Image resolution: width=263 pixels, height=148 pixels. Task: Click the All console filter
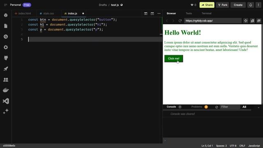click(244, 107)
